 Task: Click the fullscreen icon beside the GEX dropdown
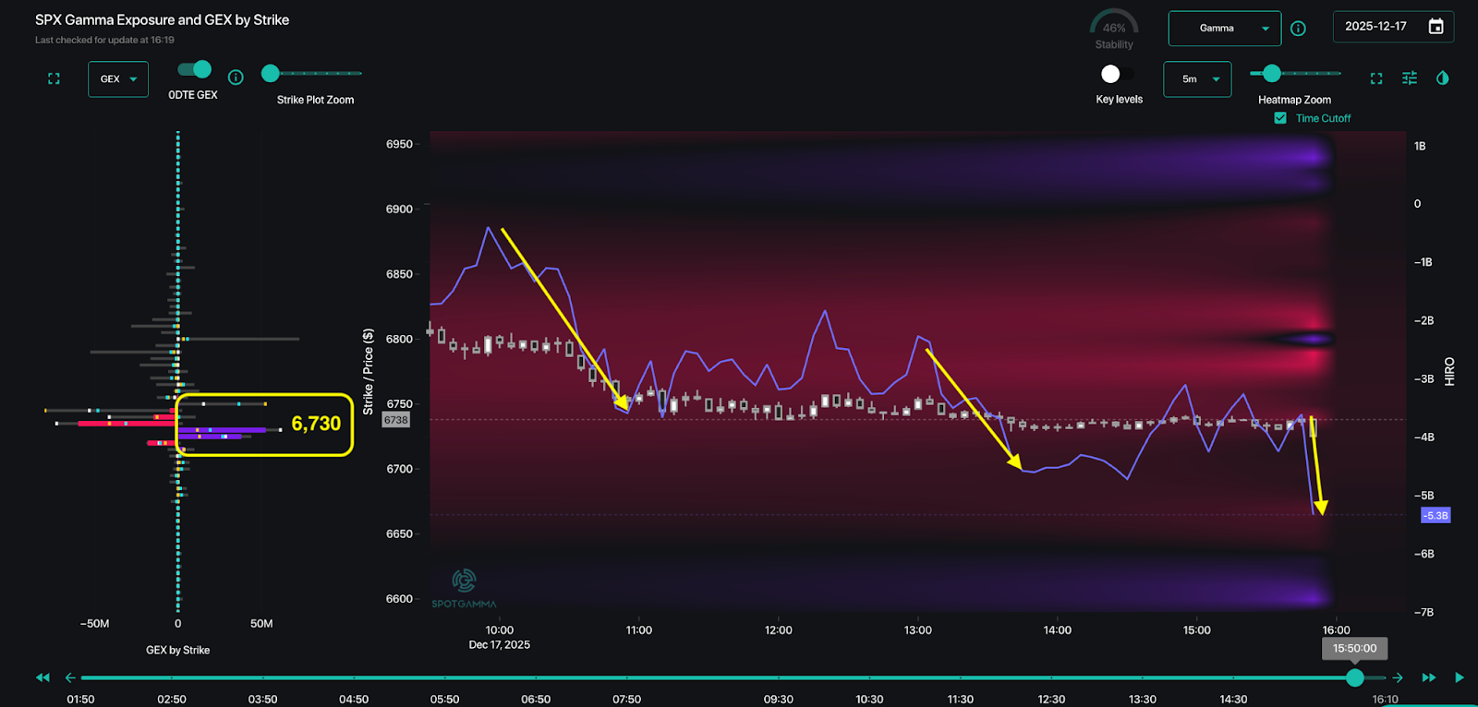(x=54, y=79)
